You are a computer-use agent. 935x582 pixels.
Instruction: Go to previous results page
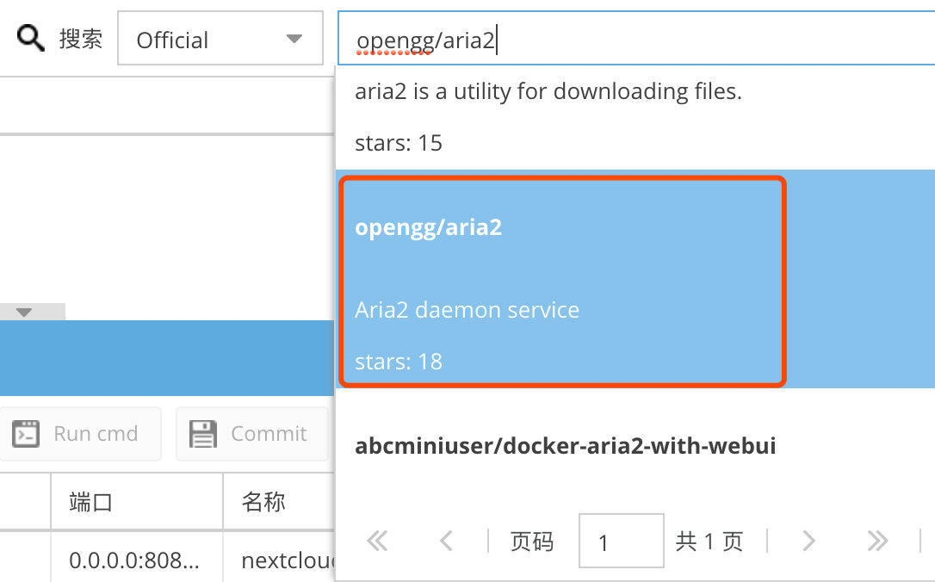pos(446,541)
